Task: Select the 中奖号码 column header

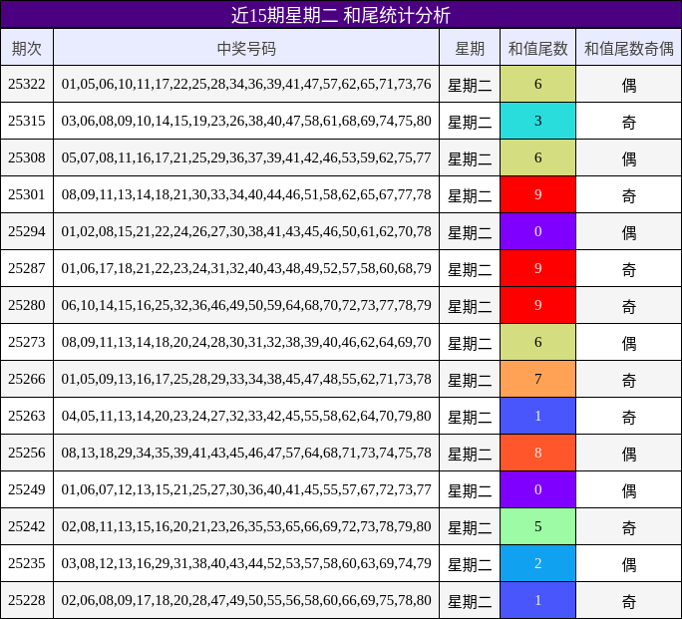Action: pyautogui.click(x=246, y=48)
